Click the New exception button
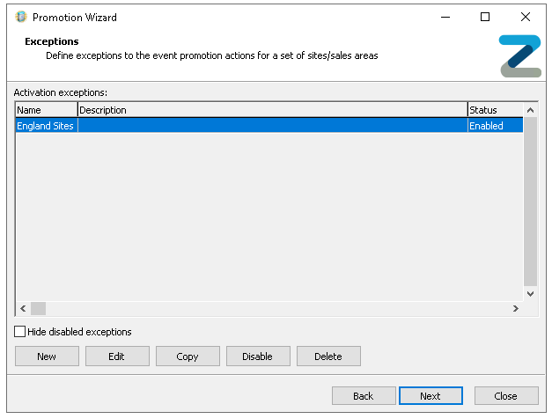The image size is (552, 419). [x=47, y=357]
